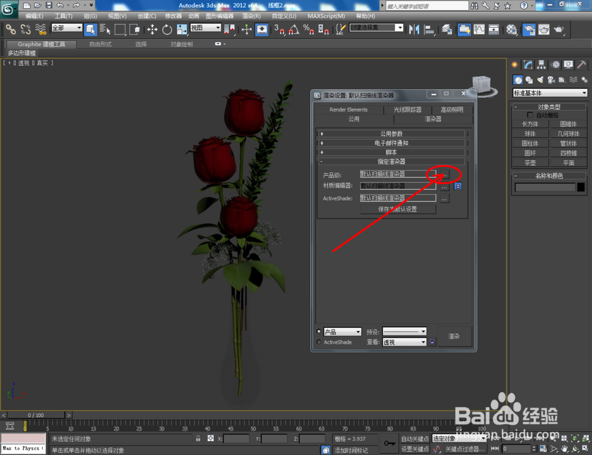Click the 渲染 button in render dialog

point(454,336)
